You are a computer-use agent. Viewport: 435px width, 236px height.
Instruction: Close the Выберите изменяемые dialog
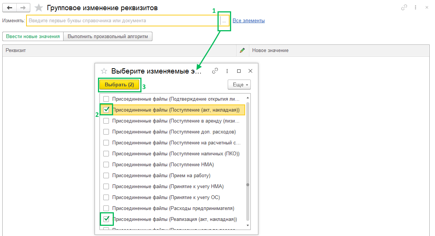tap(250, 71)
